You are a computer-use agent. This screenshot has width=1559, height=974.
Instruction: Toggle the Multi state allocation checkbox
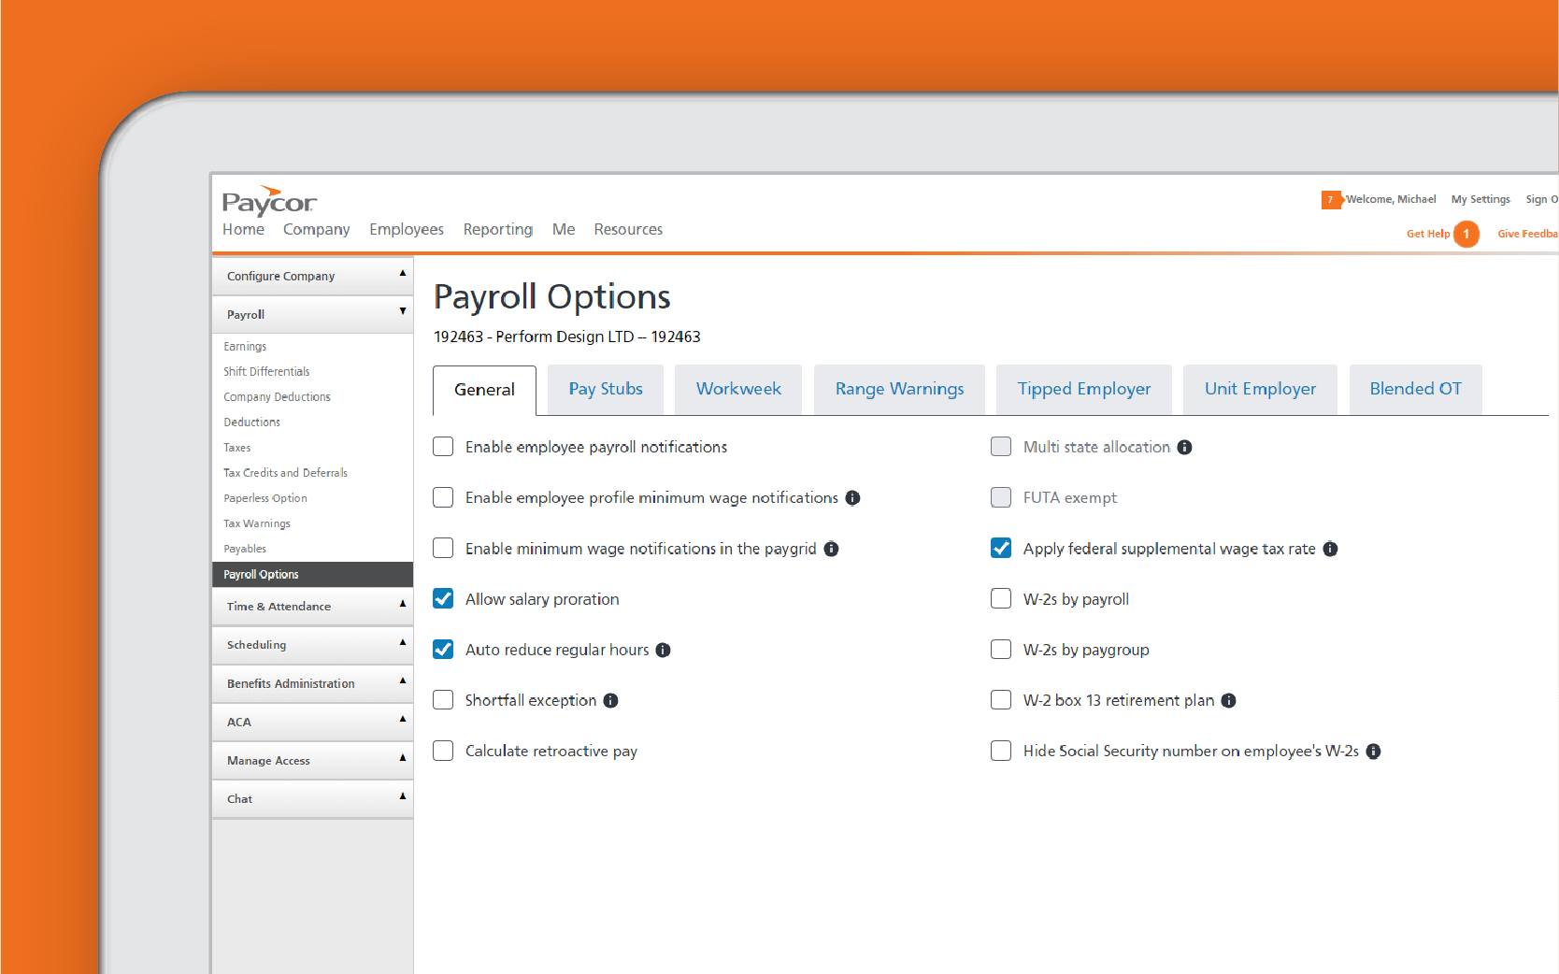click(x=1001, y=447)
